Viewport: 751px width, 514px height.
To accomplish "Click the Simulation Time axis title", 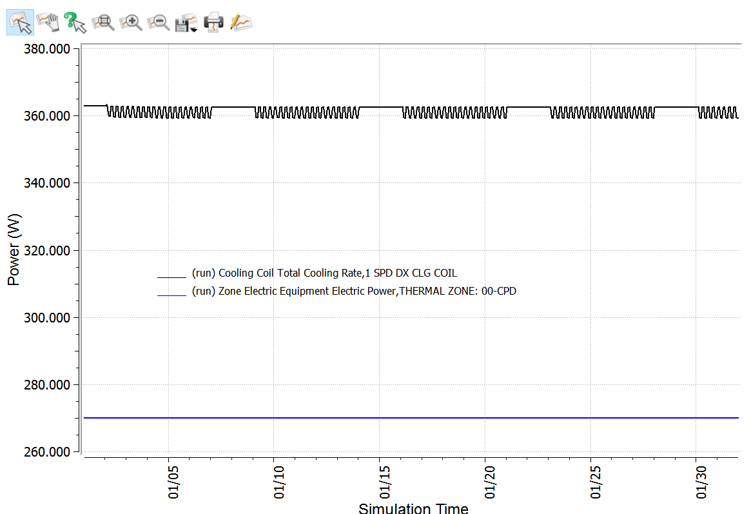I will 413,508.
